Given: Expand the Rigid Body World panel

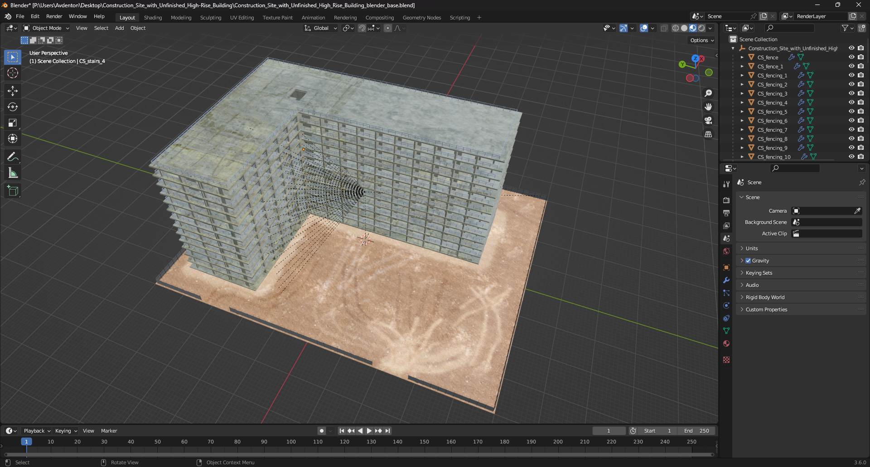Looking at the screenshot, I should (x=801, y=297).
